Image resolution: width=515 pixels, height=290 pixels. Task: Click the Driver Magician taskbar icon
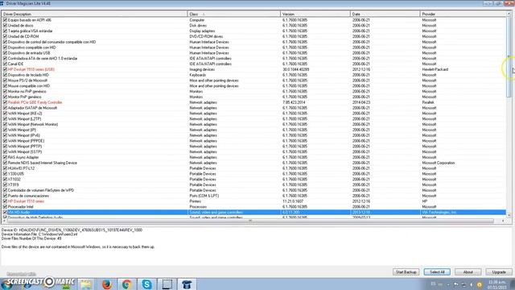(187, 284)
